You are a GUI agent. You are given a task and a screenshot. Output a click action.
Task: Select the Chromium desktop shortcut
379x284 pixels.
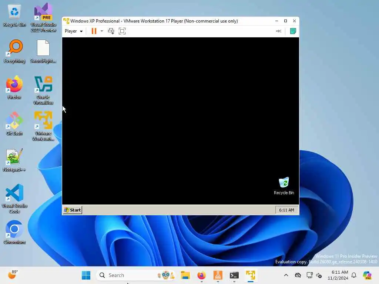click(14, 232)
